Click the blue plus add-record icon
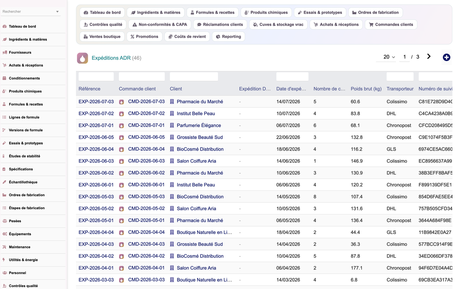462x289 pixels. (x=447, y=57)
